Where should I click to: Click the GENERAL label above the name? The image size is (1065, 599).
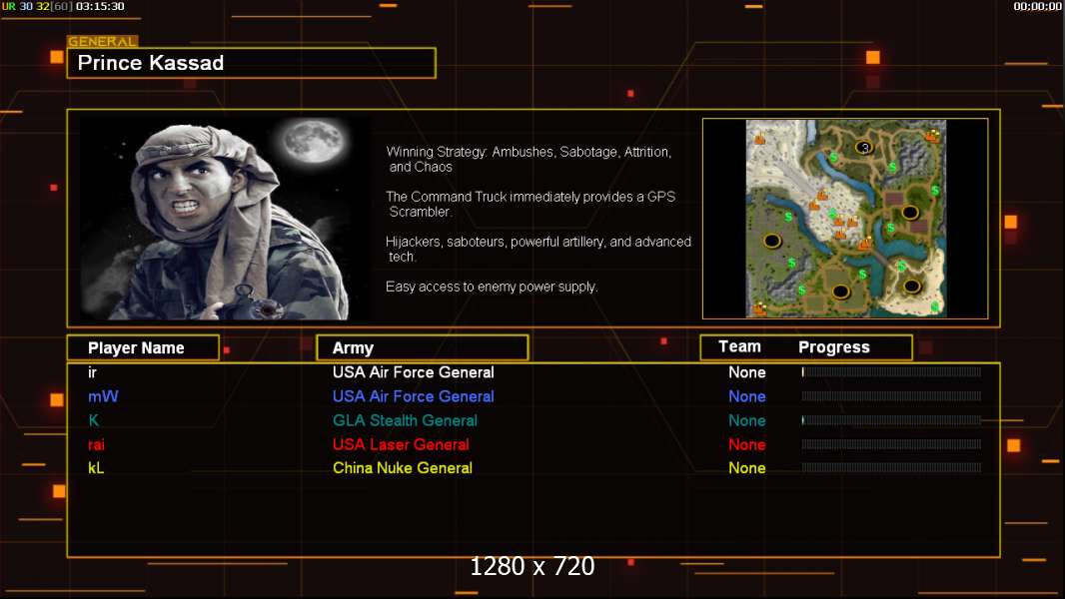[x=103, y=41]
